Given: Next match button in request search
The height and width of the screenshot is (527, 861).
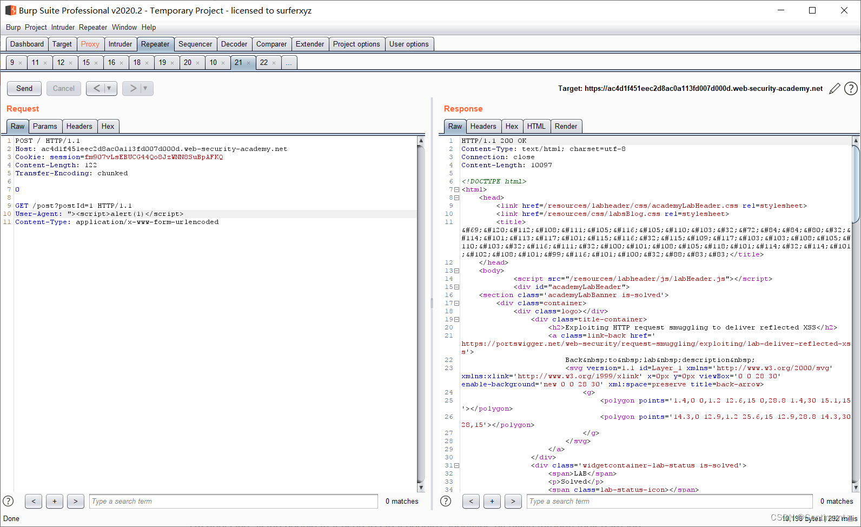Looking at the screenshot, I should coord(76,501).
